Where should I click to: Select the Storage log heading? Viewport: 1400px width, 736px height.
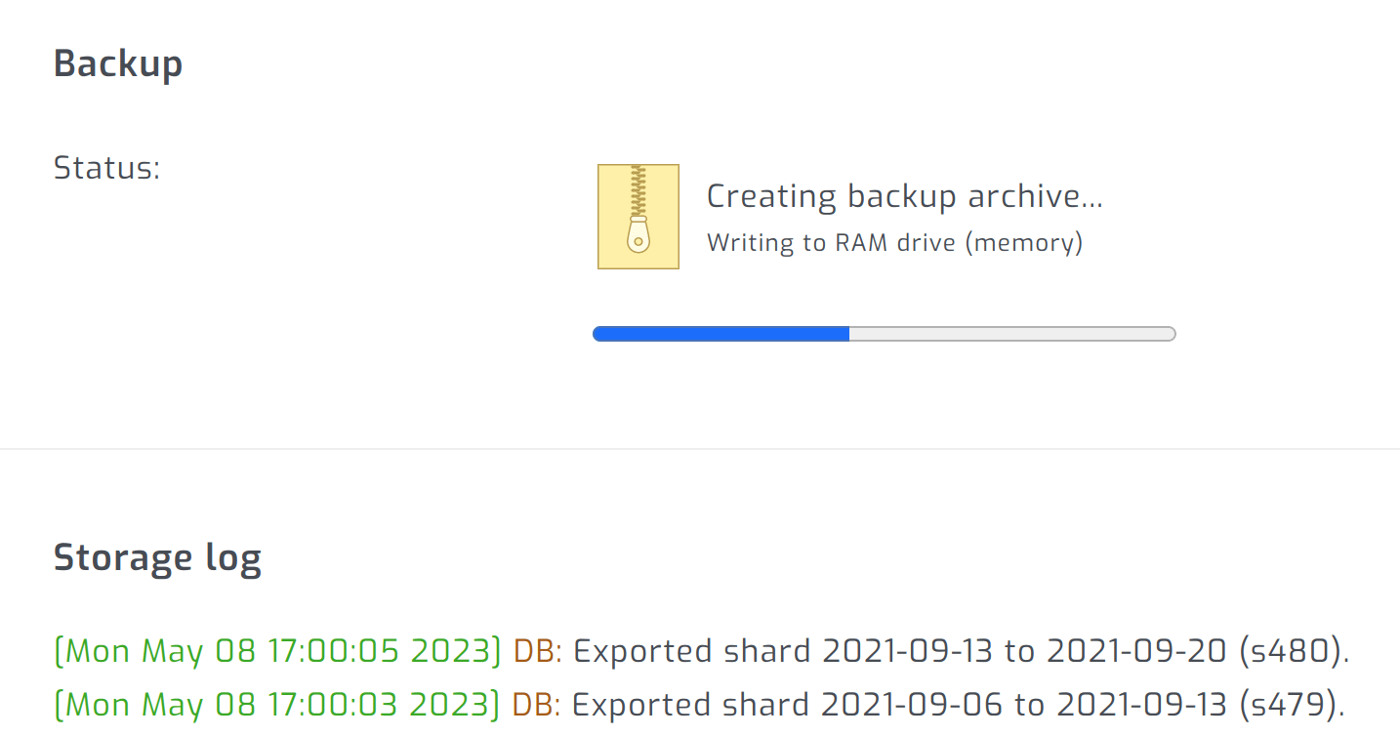[157, 556]
